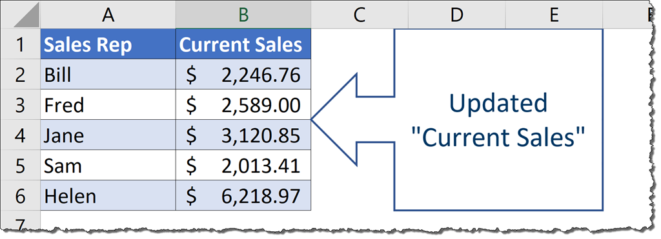Select row 6 header
Viewport: 661px width, 239px height.
[x=20, y=196]
